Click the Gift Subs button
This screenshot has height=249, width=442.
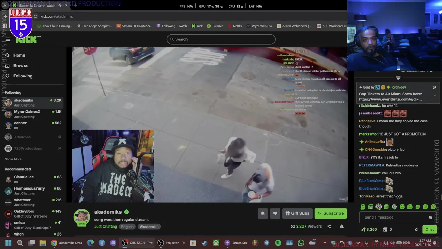click(x=297, y=213)
